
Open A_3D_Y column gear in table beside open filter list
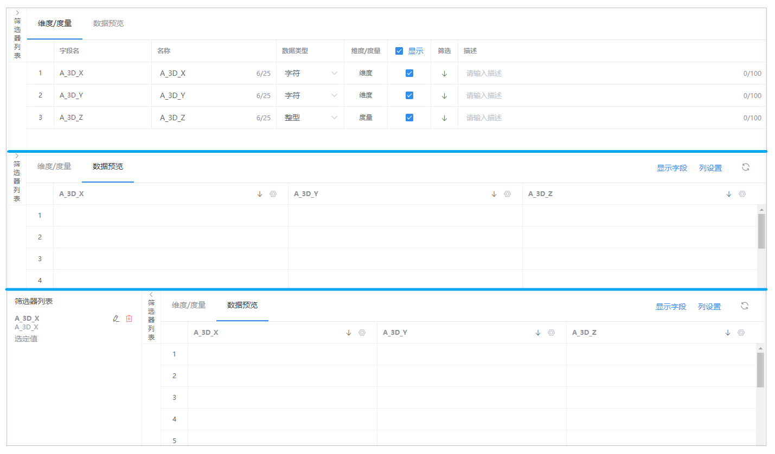pyautogui.click(x=551, y=333)
